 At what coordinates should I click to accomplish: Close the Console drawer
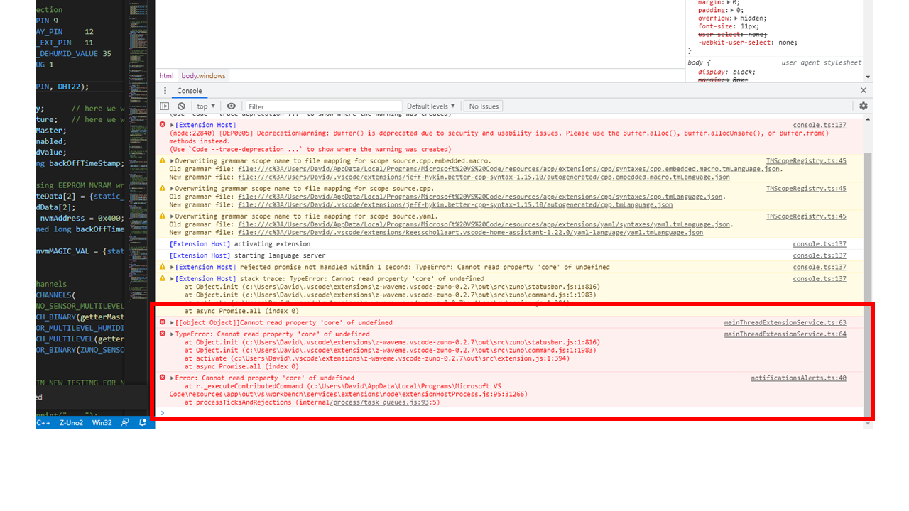(x=863, y=90)
